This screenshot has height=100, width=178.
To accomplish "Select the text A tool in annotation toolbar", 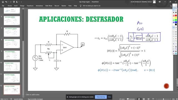I will (176, 36).
